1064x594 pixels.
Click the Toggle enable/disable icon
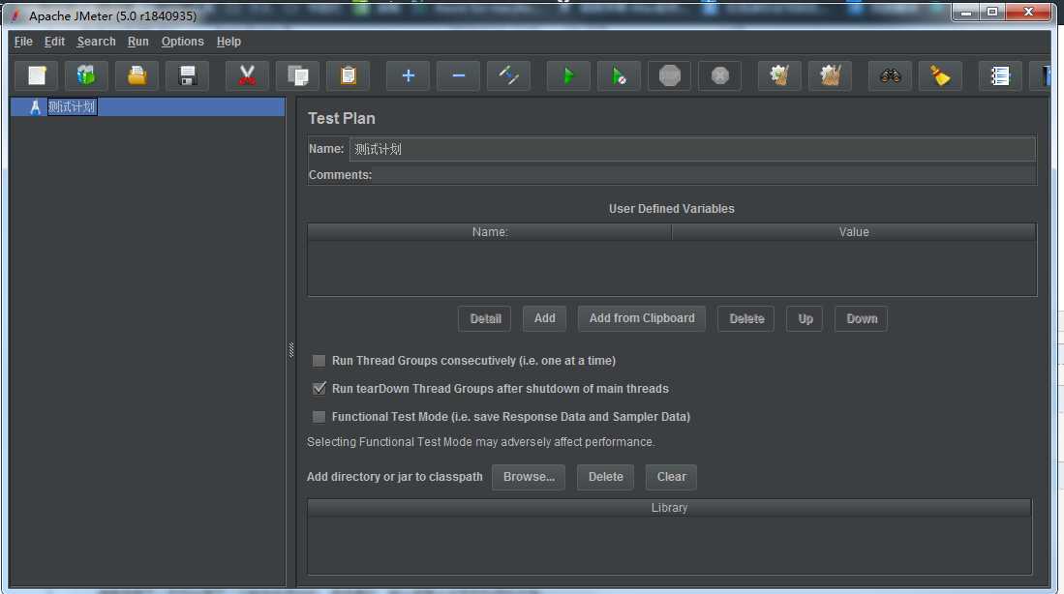508,75
